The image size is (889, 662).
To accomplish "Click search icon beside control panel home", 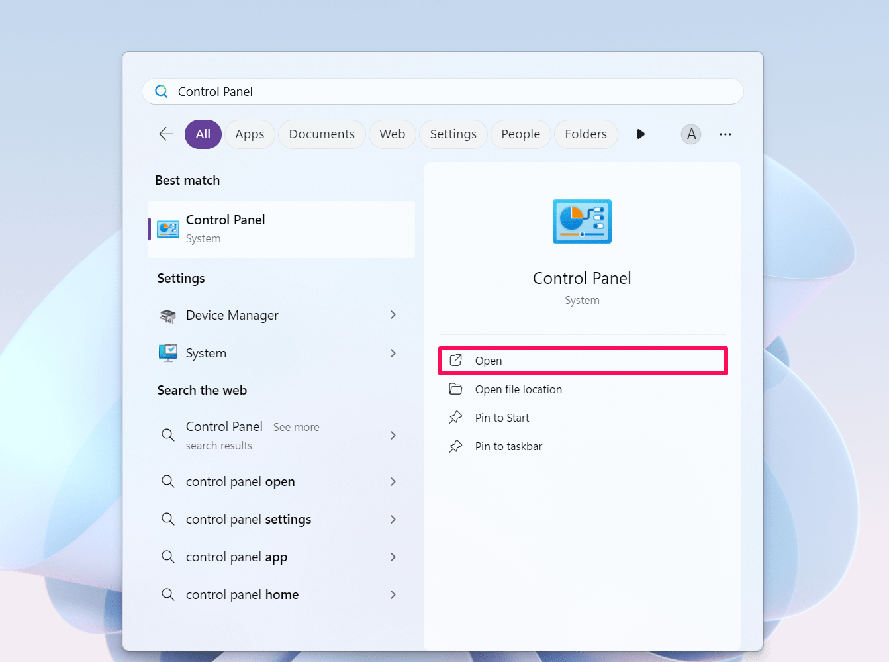I will 168,594.
